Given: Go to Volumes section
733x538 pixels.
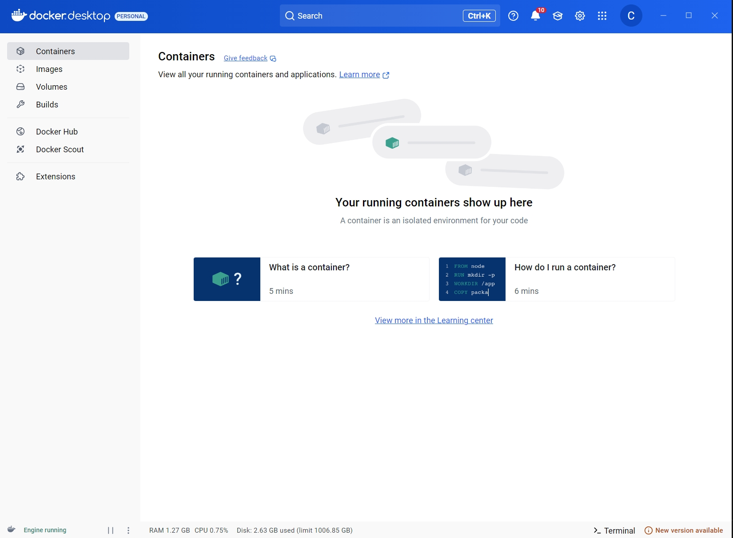Looking at the screenshot, I should point(52,87).
